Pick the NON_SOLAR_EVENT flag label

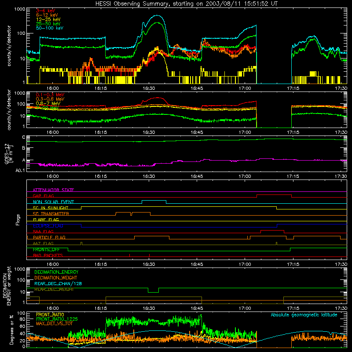(53, 202)
